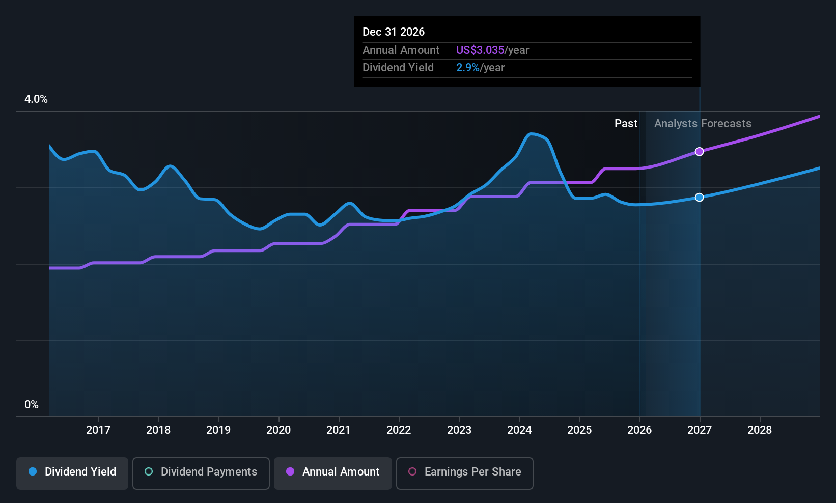Screen dimensions: 836x503
Task: Toggle the Dividend Payments series
Action: tap(201, 473)
